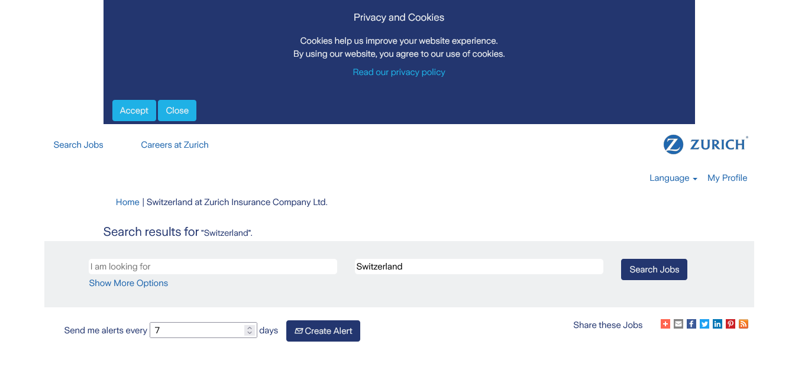Share jobs on Twitter
This screenshot has width=808, height=380.
click(x=704, y=324)
